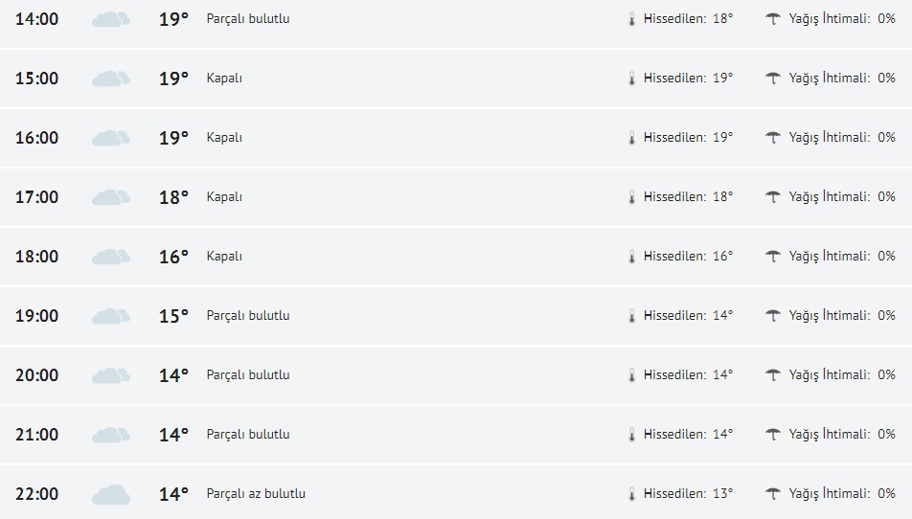Viewport: 912px width, 519px height.
Task: Click the cloud icon in 17:00 row
Action: (x=111, y=197)
